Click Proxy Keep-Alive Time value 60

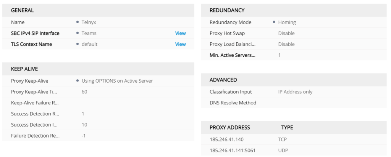point(84,92)
